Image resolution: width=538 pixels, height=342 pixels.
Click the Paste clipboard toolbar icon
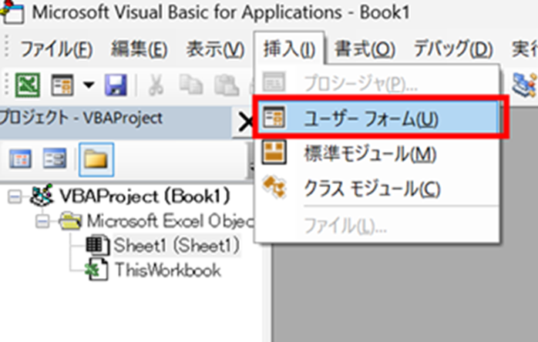pyautogui.click(x=227, y=85)
